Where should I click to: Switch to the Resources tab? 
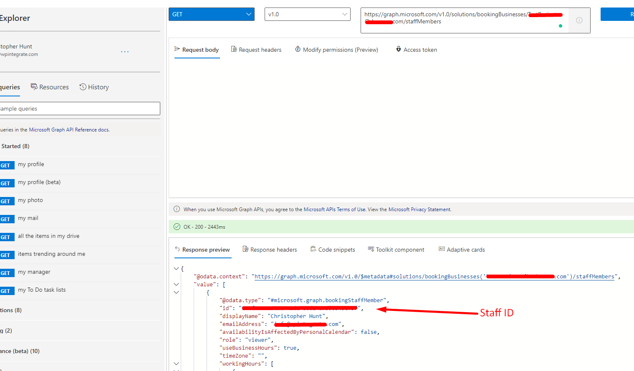[x=50, y=87]
